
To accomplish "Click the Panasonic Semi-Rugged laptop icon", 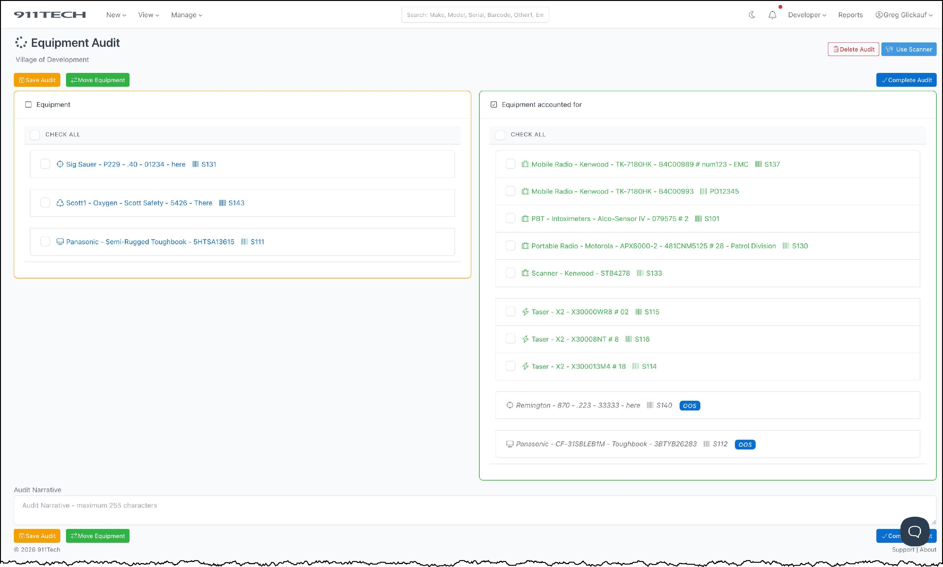I will click(60, 242).
